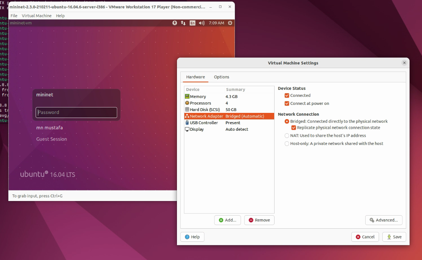The width and height of the screenshot is (422, 260).
Task: Click the USB Controller icon
Action: pyautogui.click(x=187, y=123)
